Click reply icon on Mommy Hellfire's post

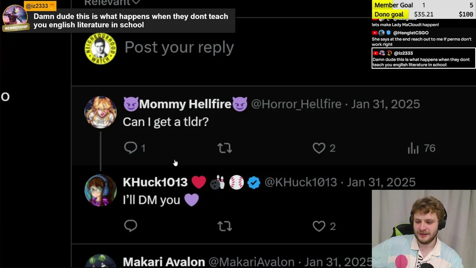131,148
